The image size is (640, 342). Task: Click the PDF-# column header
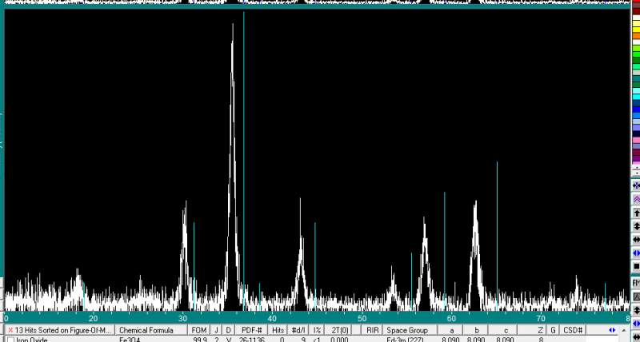pos(251,330)
